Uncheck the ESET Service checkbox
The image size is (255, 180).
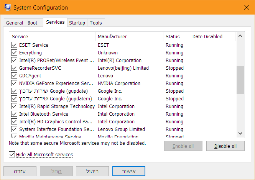[x=14, y=45]
